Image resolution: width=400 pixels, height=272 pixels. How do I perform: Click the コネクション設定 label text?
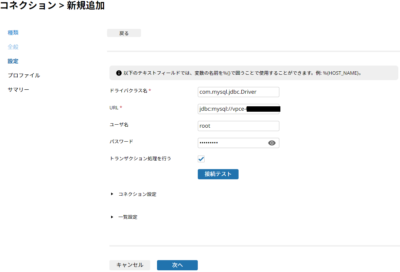[x=137, y=194]
